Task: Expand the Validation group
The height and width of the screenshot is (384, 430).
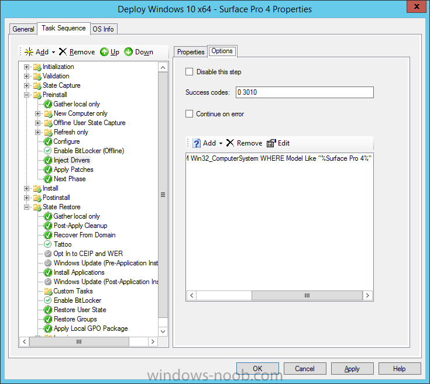Action: click(26, 76)
